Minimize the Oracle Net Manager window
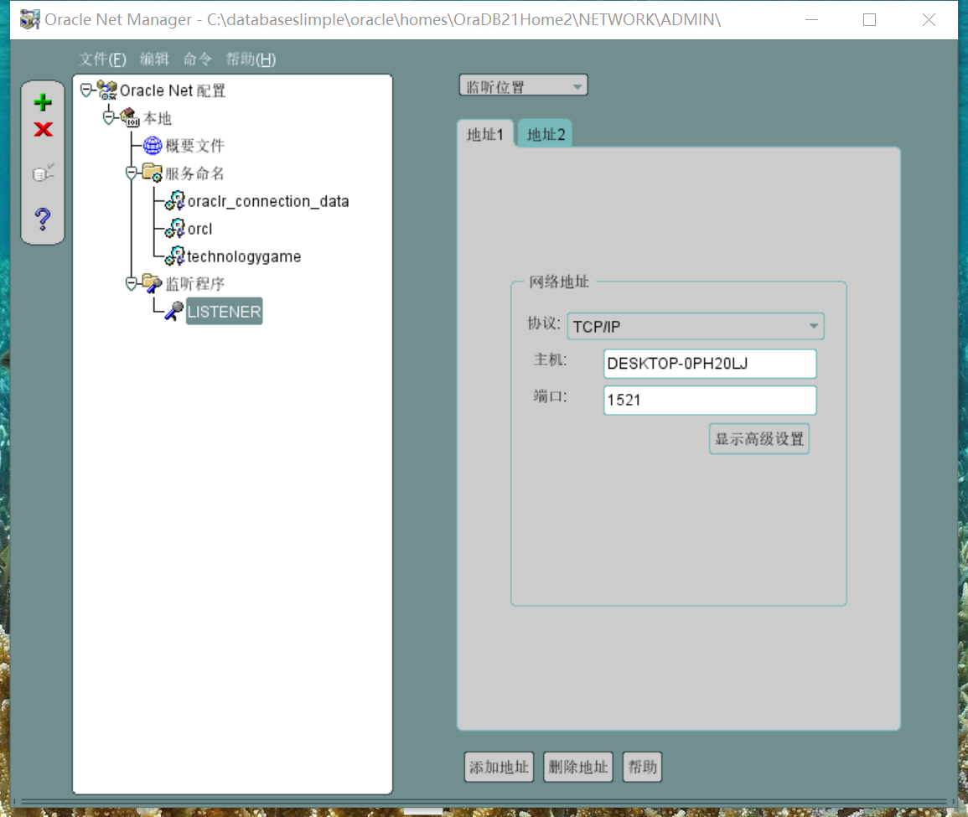Viewport: 968px width, 817px height. (x=812, y=20)
